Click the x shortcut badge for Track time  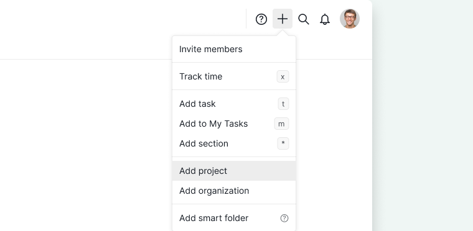283,76
